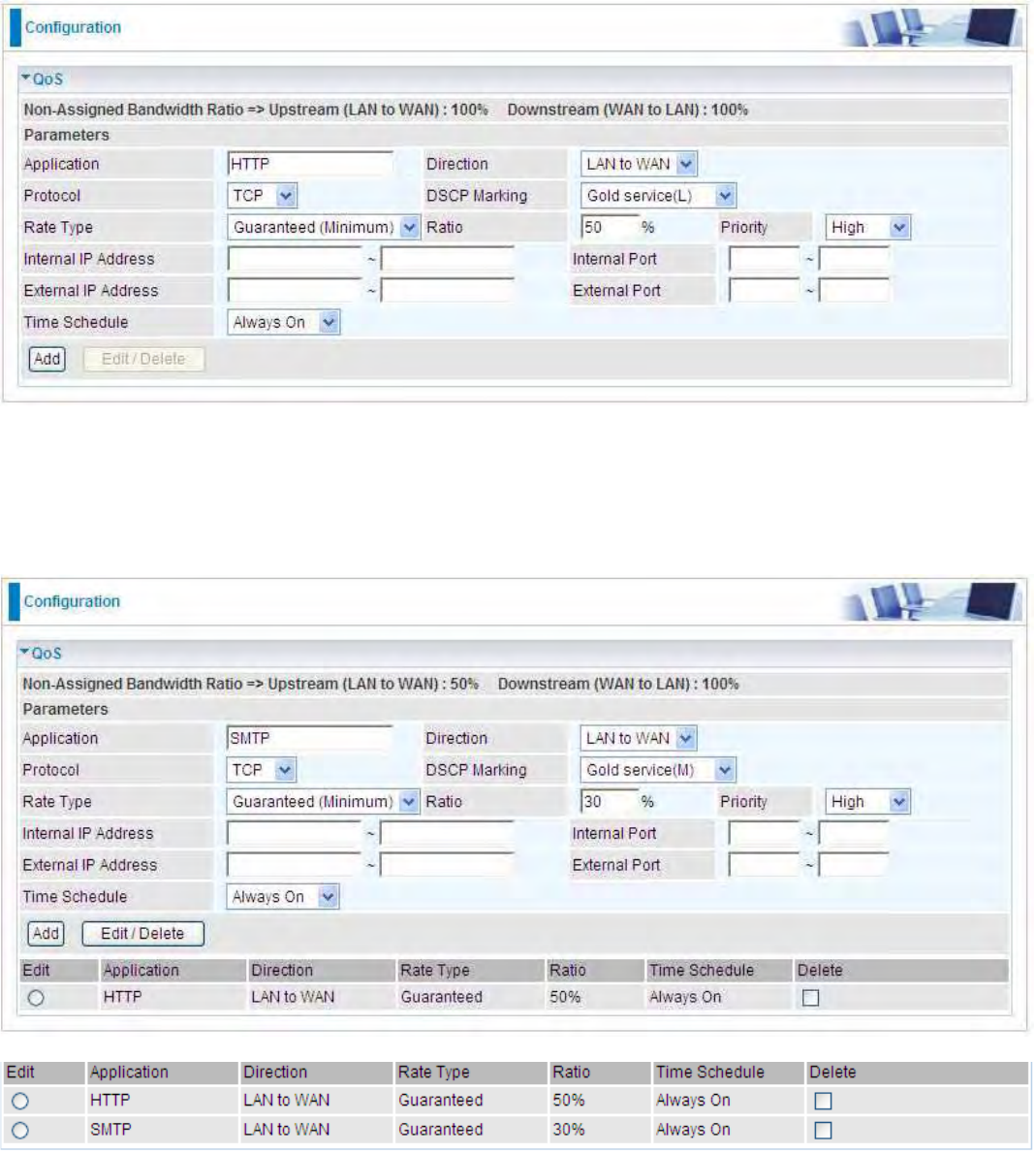Open Direction dropdown in the SMTP application panel

[x=638, y=738]
